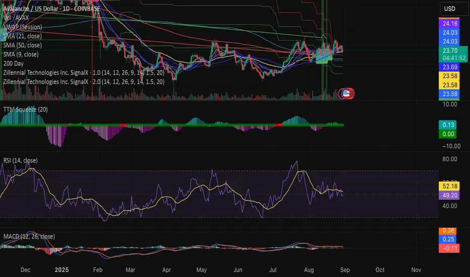The width and height of the screenshot is (470, 277).
Task: Select the TTM Squeeze (20) pane title
Action: click(x=26, y=109)
